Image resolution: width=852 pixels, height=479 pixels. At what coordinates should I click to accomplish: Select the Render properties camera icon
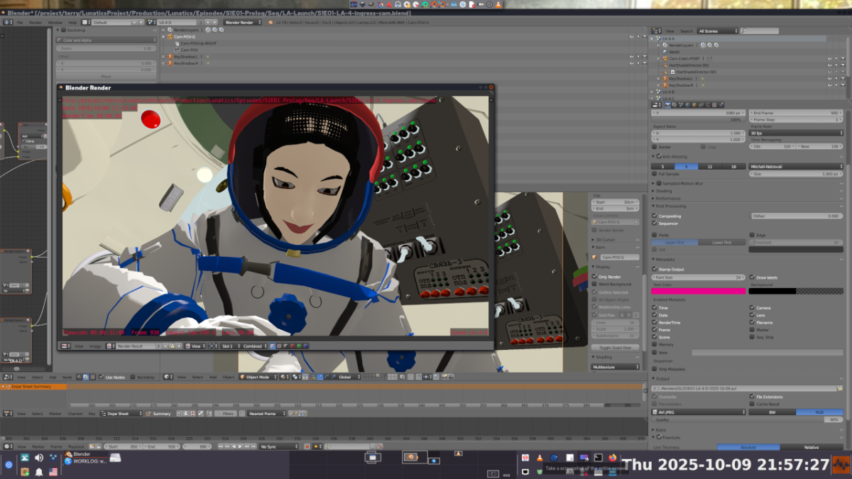click(x=667, y=104)
